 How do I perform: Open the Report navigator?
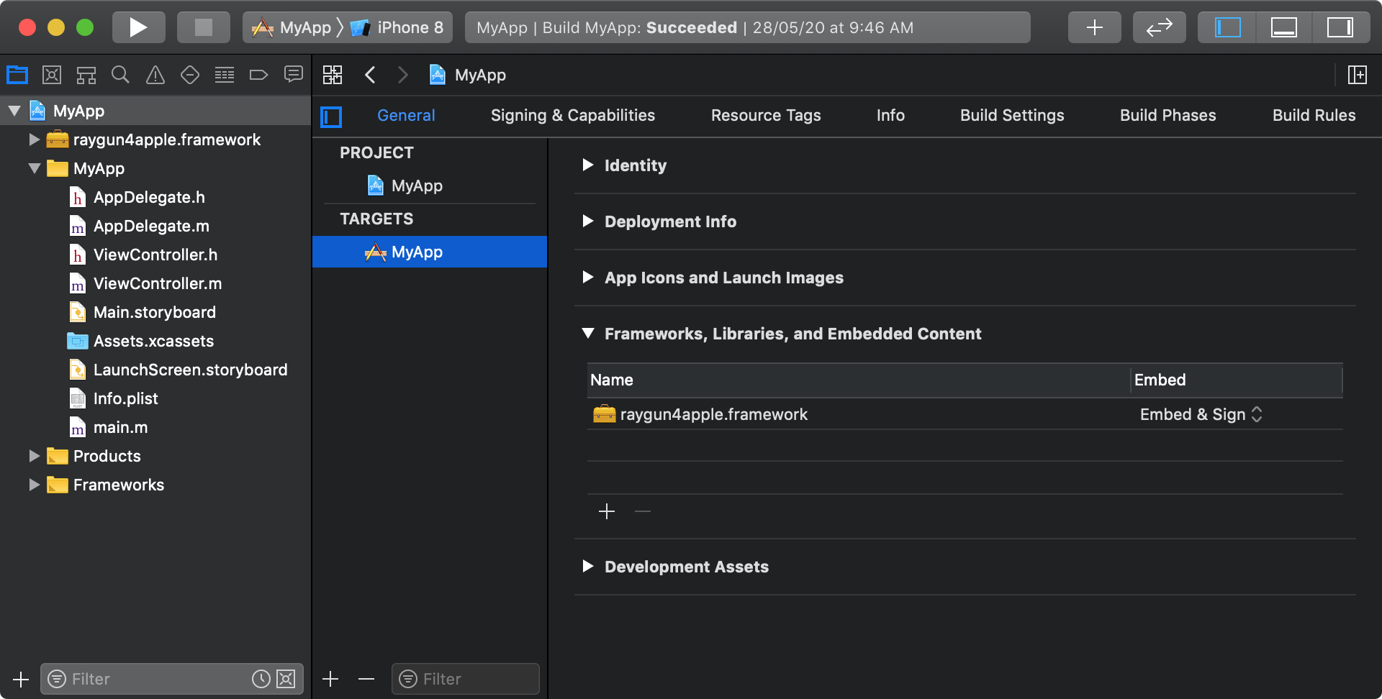click(294, 75)
